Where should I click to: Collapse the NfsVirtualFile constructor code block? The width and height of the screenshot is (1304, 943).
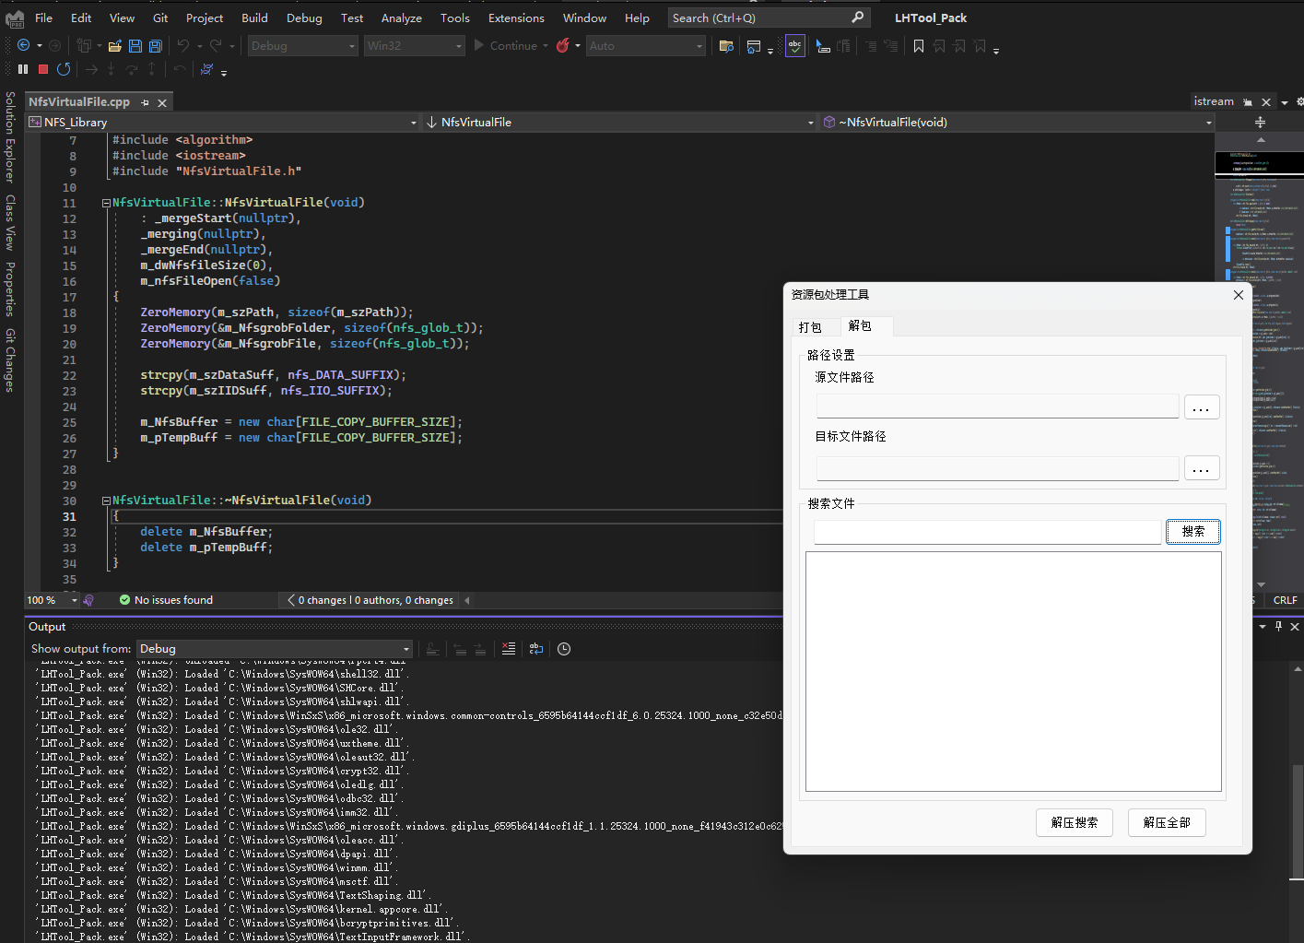[x=107, y=203]
